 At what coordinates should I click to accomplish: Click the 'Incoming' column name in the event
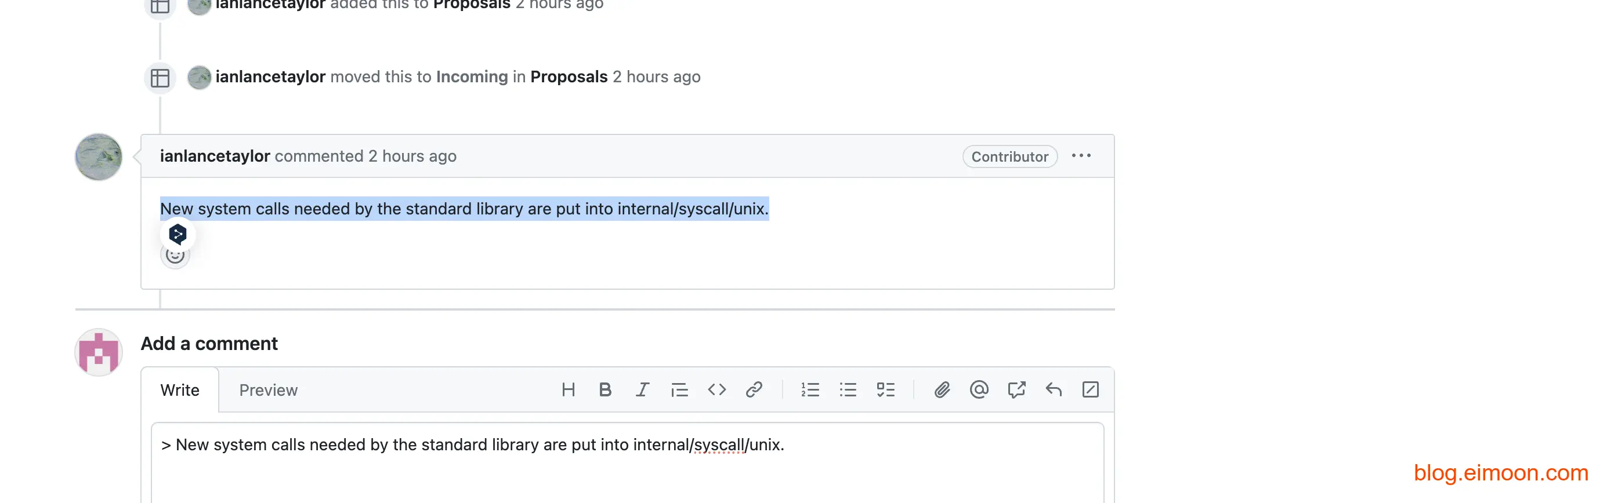(x=472, y=76)
